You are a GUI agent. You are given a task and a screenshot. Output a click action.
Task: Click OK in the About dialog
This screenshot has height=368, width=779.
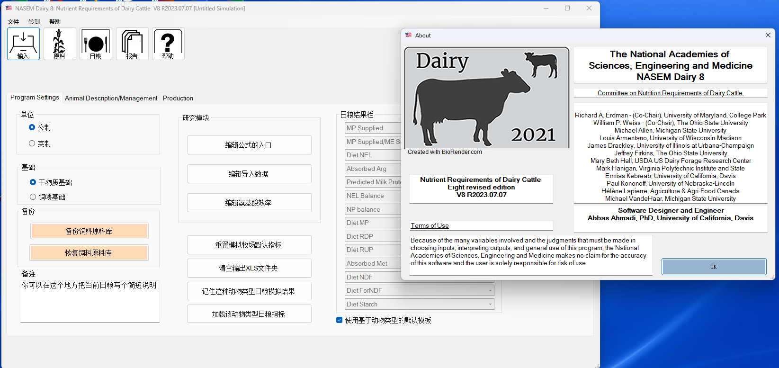(x=714, y=267)
